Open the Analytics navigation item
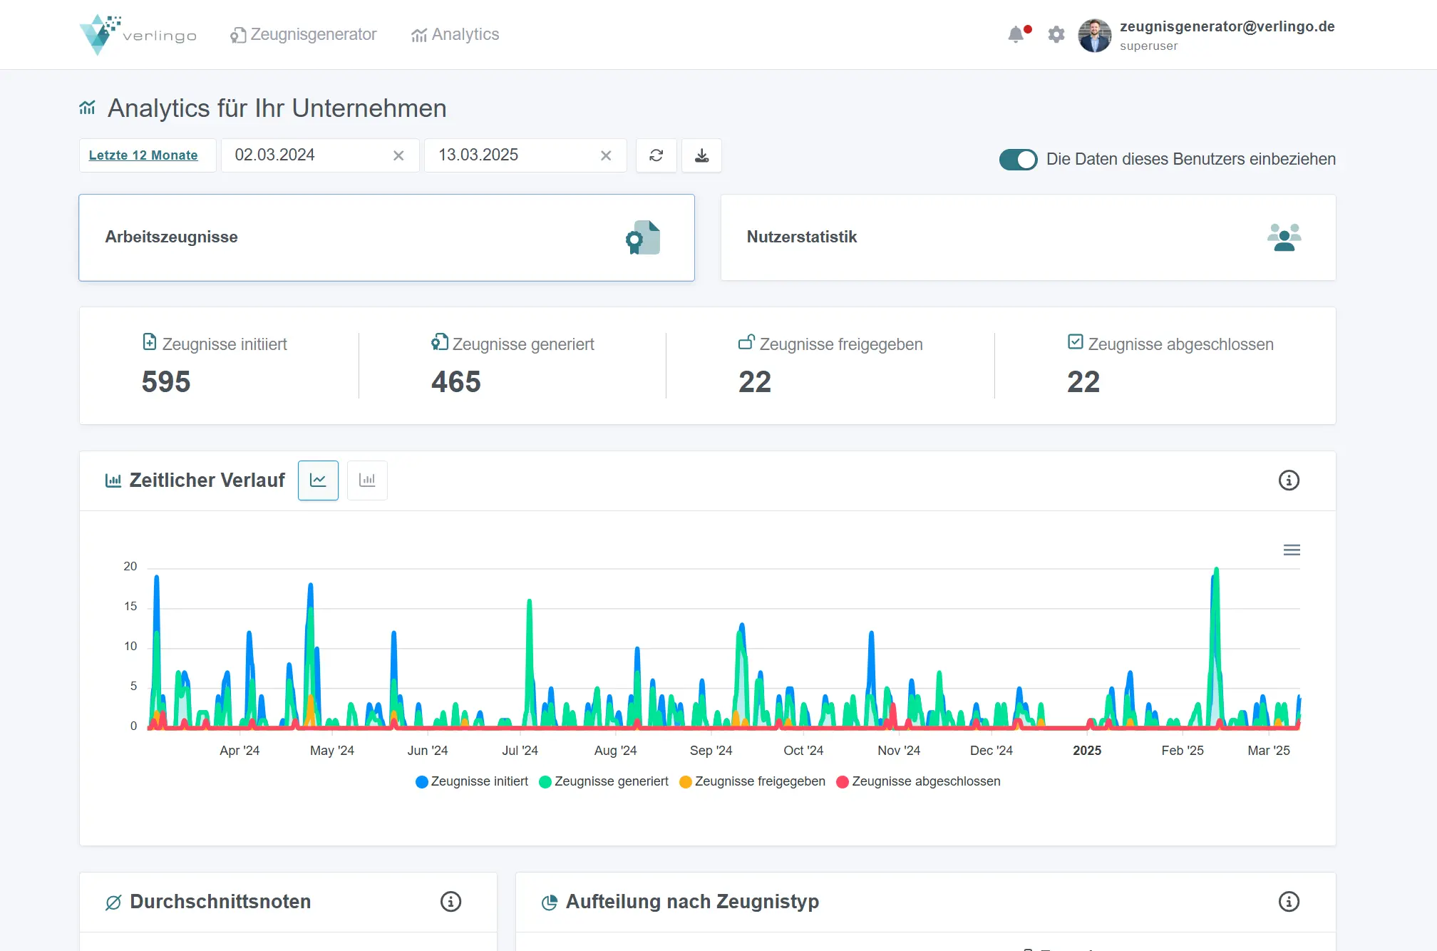The width and height of the screenshot is (1437, 951). pyautogui.click(x=455, y=34)
